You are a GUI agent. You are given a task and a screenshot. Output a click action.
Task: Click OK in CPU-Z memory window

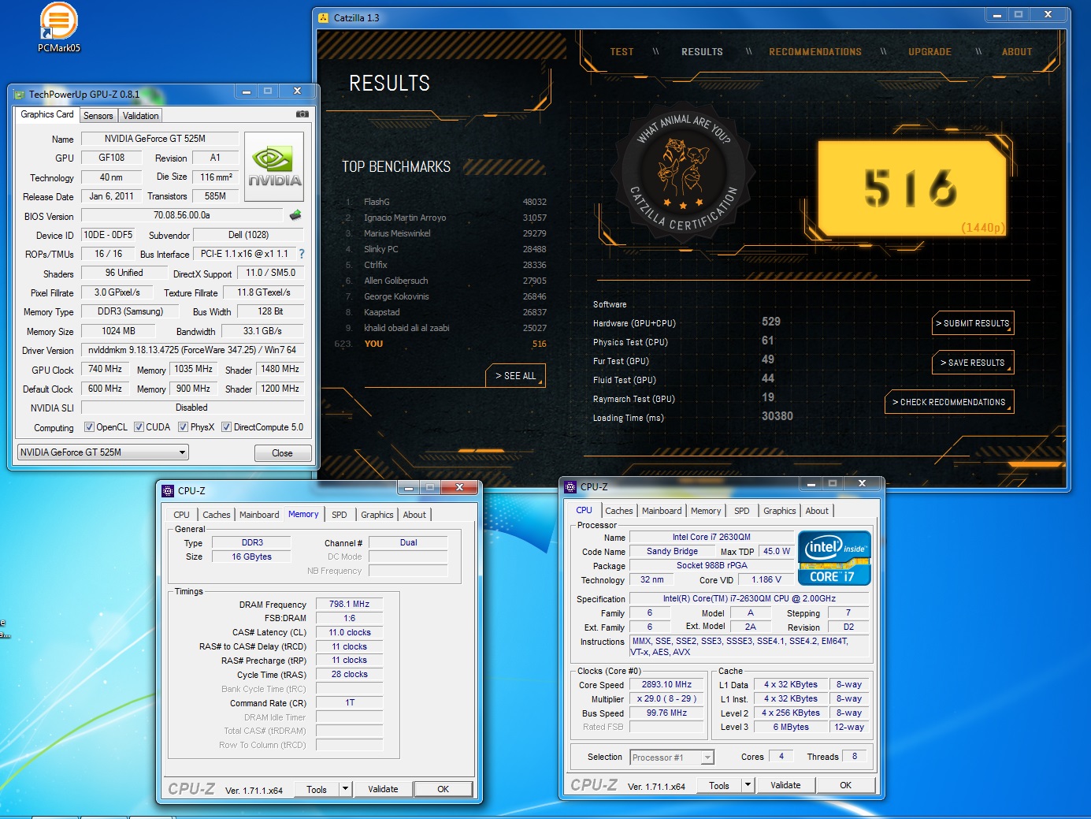pos(443,789)
